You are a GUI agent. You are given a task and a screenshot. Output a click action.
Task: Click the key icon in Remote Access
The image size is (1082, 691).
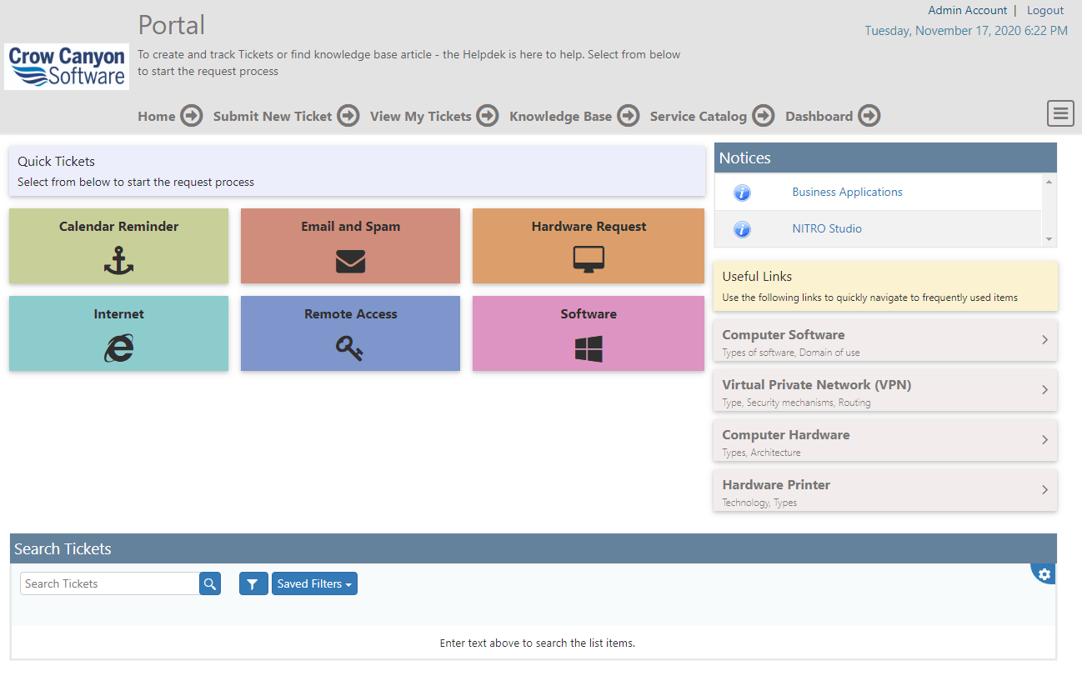coord(350,348)
